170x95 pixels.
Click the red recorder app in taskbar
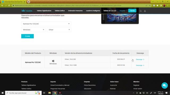click(x=60, y=93)
